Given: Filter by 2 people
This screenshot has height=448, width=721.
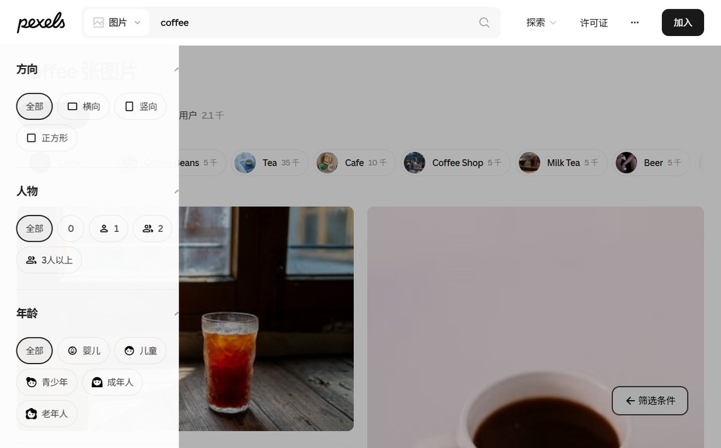Looking at the screenshot, I should (x=153, y=229).
